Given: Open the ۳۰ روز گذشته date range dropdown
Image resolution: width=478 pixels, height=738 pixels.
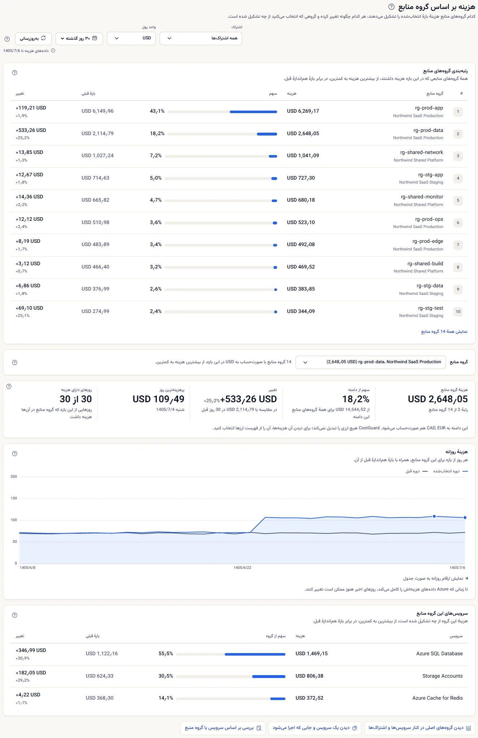Looking at the screenshot, I should pos(79,39).
